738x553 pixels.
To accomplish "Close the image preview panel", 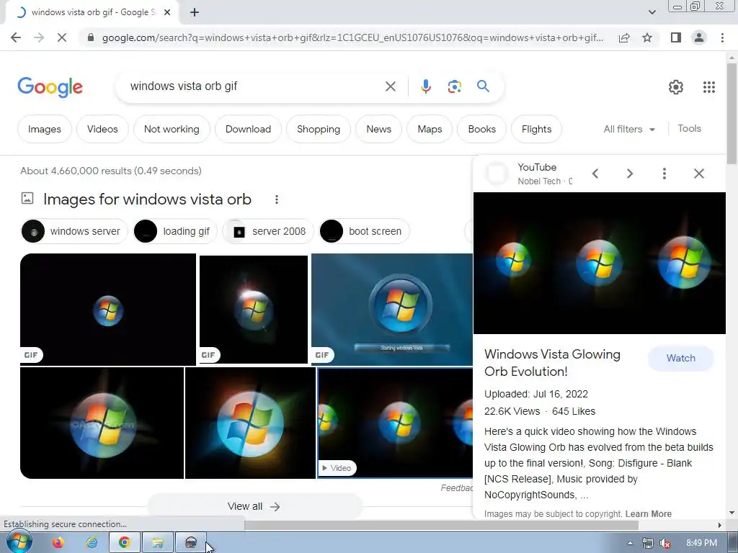I will point(699,174).
